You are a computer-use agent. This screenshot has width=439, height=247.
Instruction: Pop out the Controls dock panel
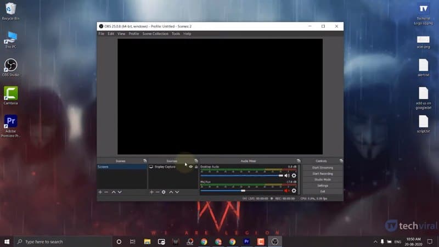pyautogui.click(x=341, y=161)
